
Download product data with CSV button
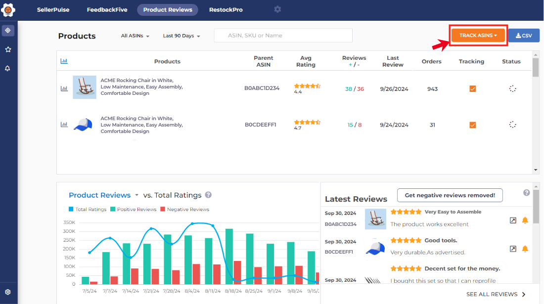click(x=523, y=36)
